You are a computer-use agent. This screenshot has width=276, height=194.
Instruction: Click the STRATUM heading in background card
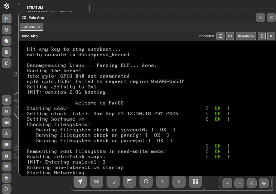[35, 7]
